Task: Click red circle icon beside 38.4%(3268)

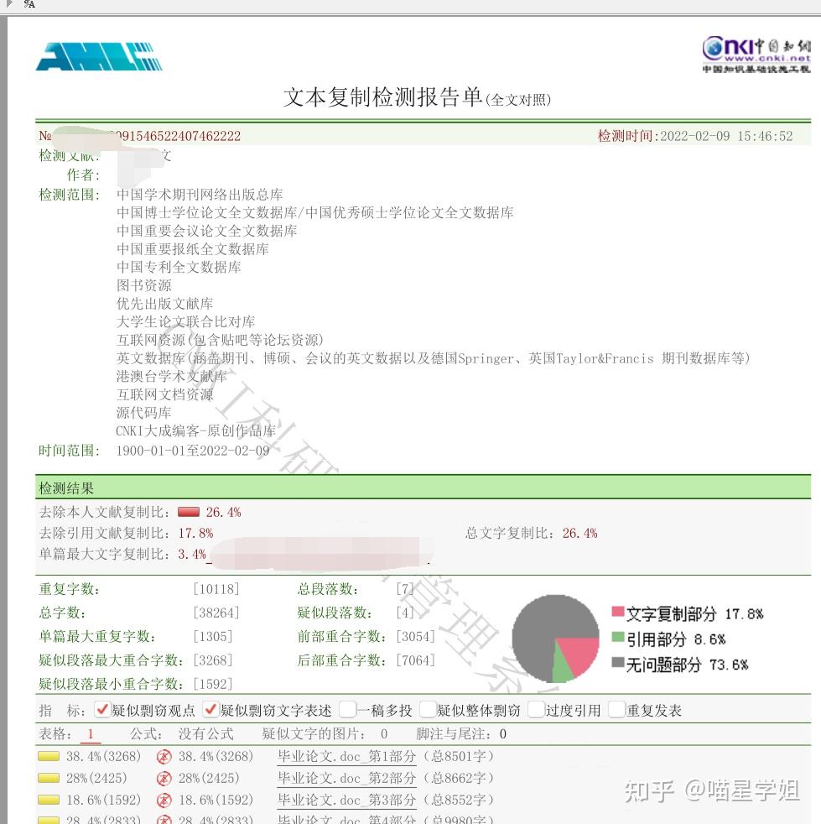Action: 164,757
